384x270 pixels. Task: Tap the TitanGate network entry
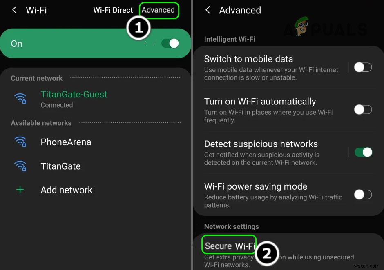(60, 166)
